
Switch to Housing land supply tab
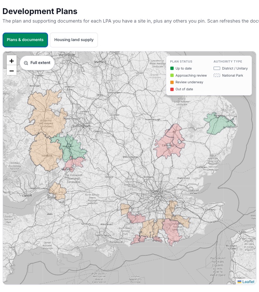tap(74, 40)
